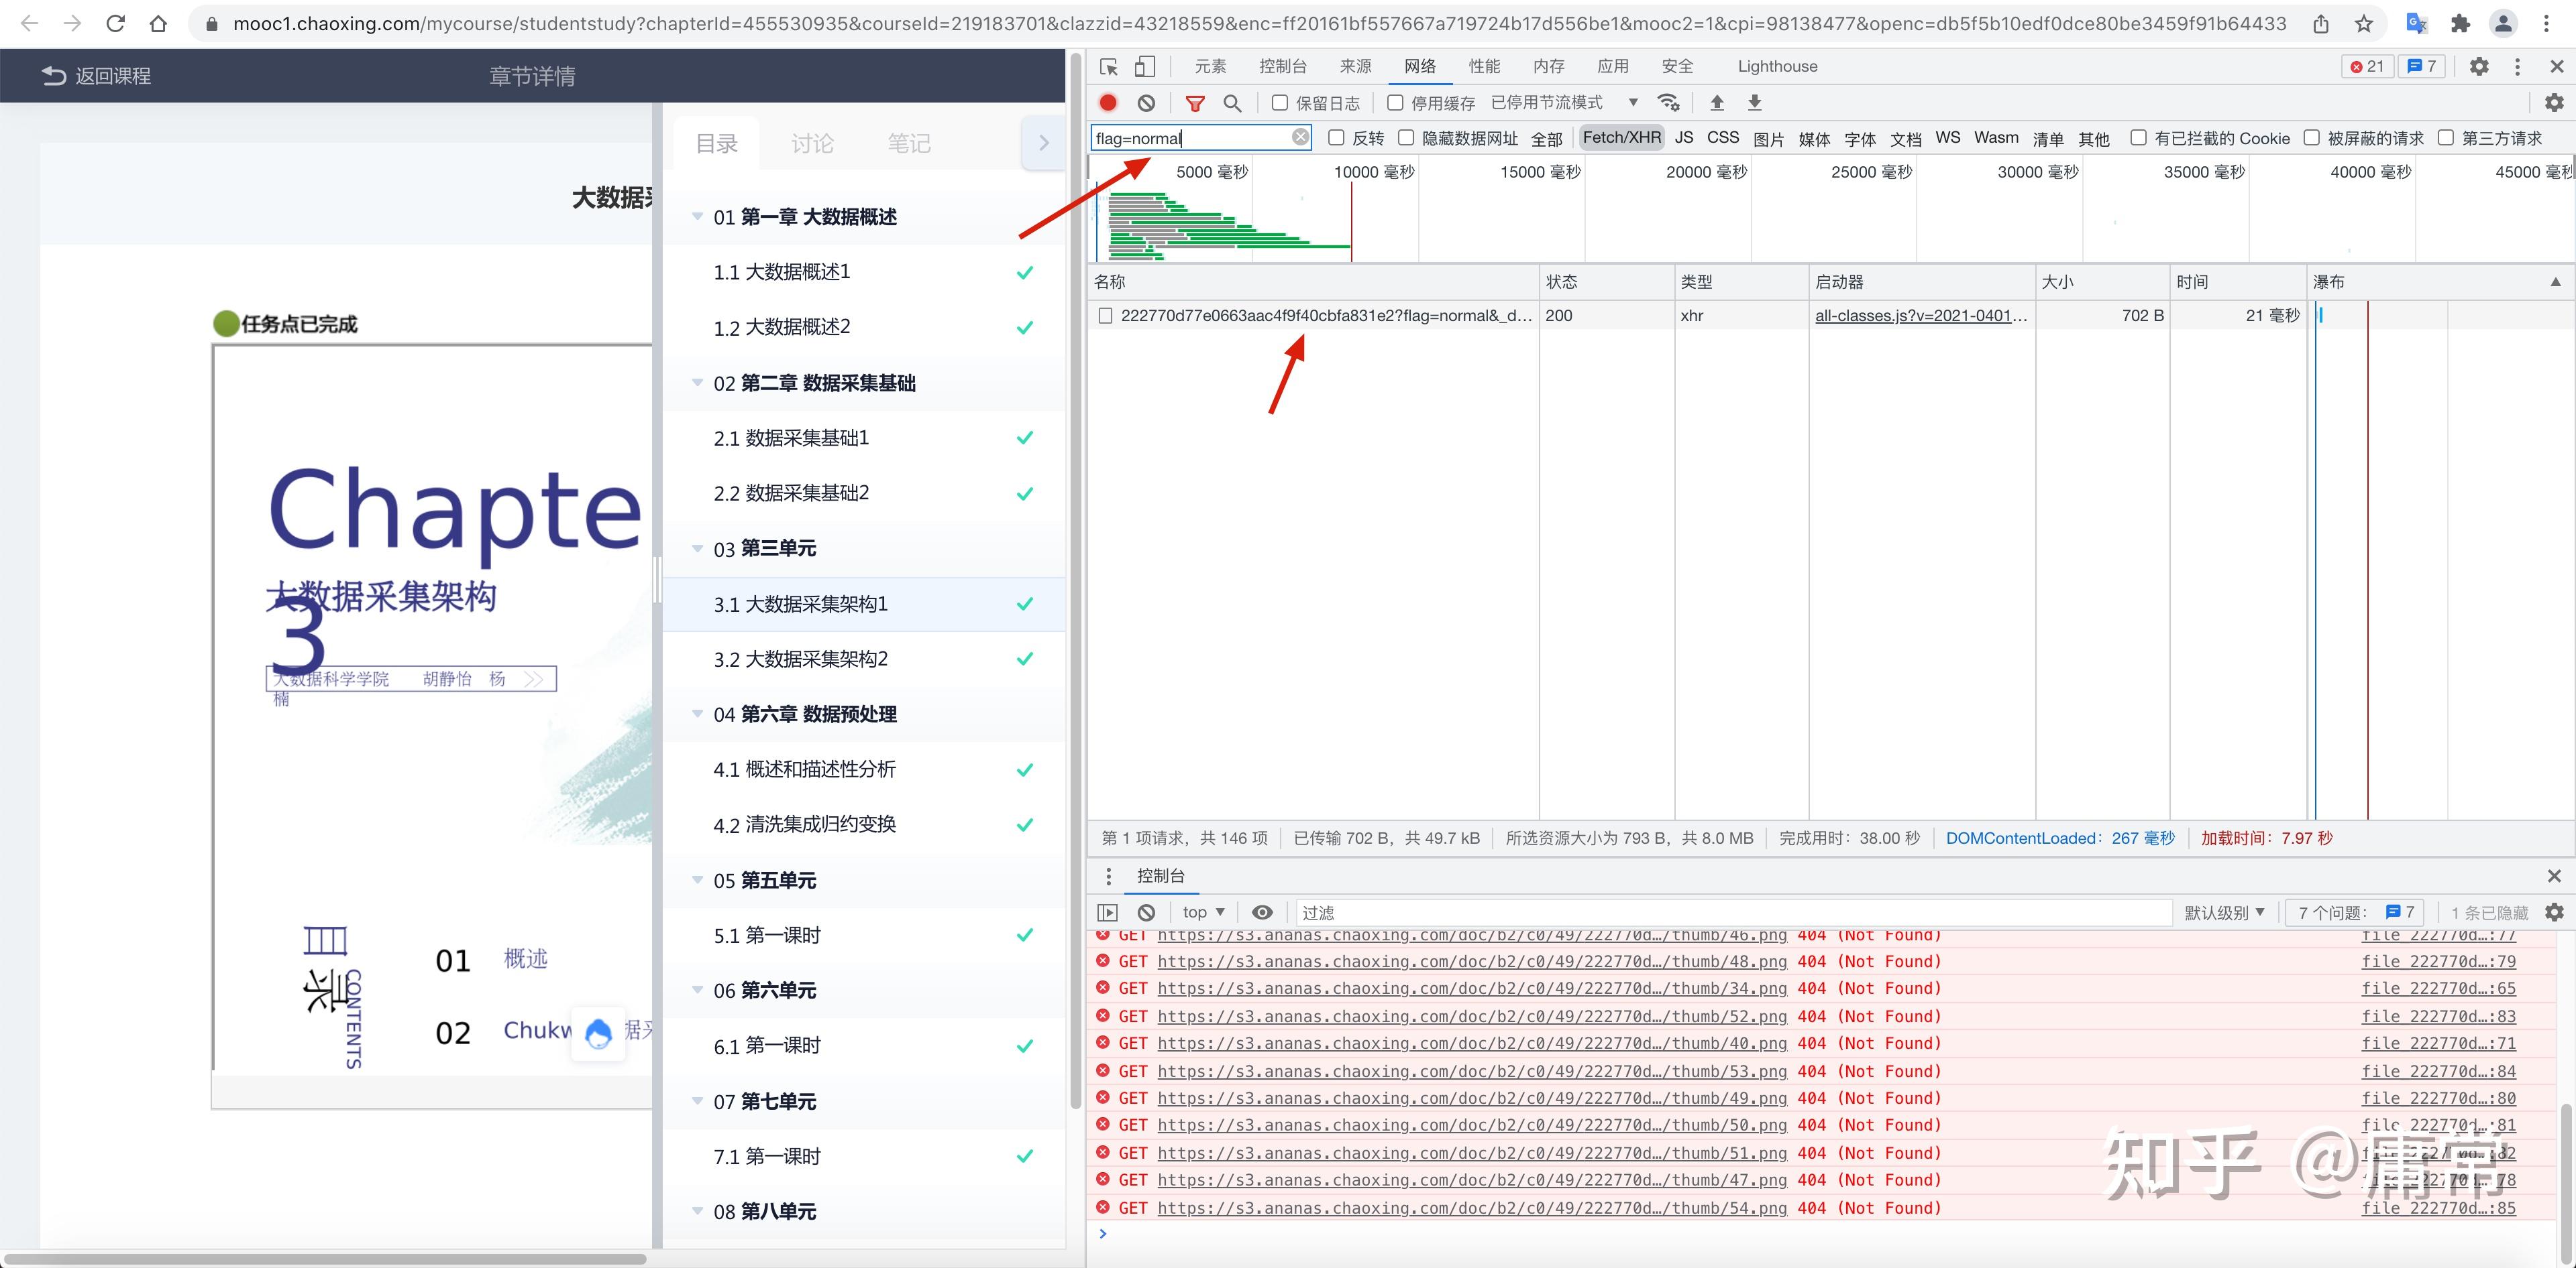Stop recording network log with red circle

point(1108,103)
